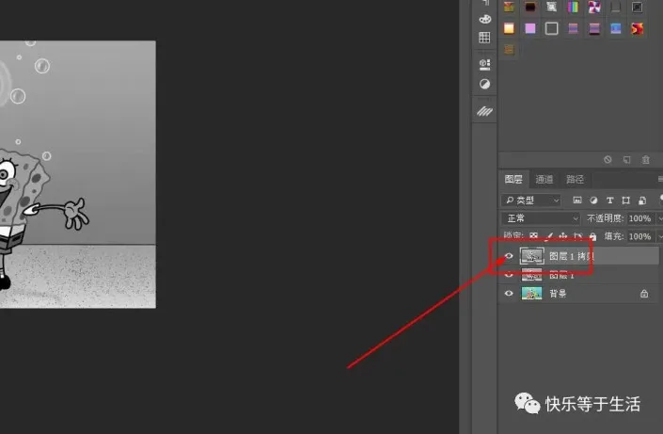Click the 填充 label

[x=614, y=236]
